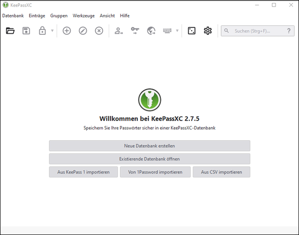The height and width of the screenshot is (235, 299).
Task: Open the Ansicht menu
Action: [x=107, y=15]
